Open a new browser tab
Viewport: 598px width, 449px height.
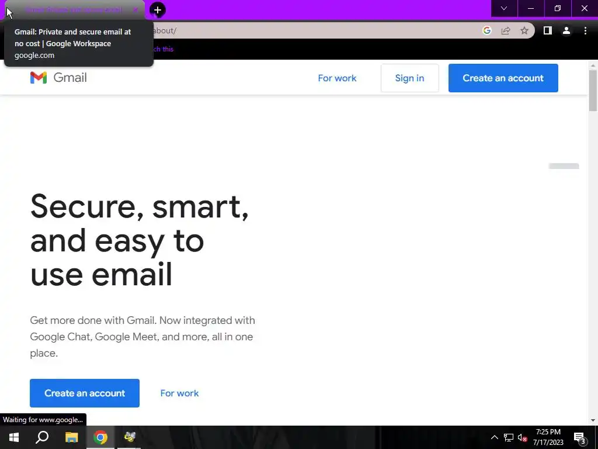[158, 10]
